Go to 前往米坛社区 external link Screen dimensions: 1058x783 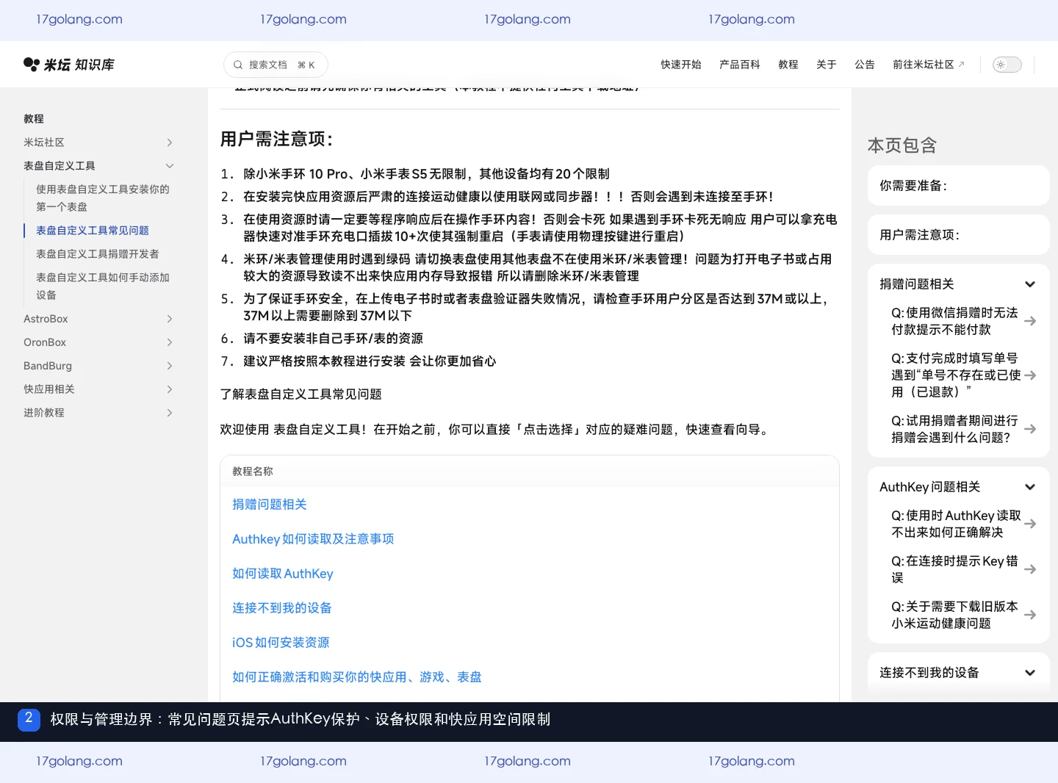click(929, 65)
